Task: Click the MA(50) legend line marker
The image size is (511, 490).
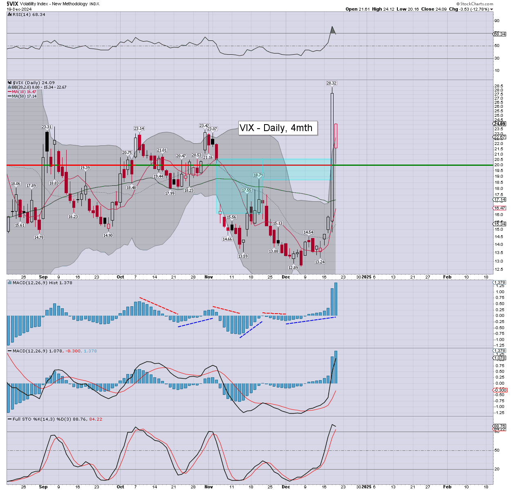Action: pos(10,96)
